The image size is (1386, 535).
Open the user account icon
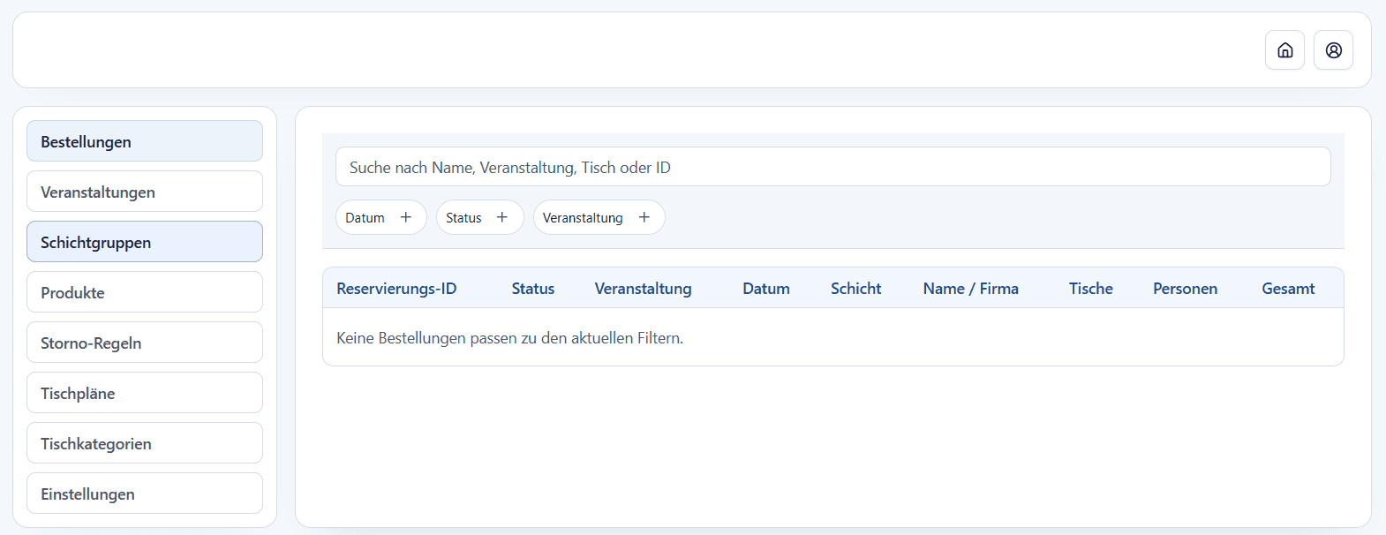coord(1333,50)
